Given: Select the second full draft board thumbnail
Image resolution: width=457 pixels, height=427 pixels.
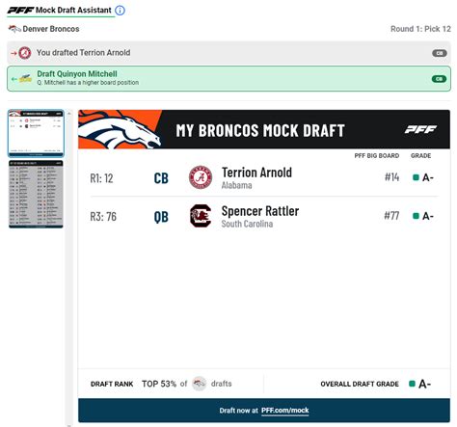Looking at the screenshot, I should click(36, 195).
